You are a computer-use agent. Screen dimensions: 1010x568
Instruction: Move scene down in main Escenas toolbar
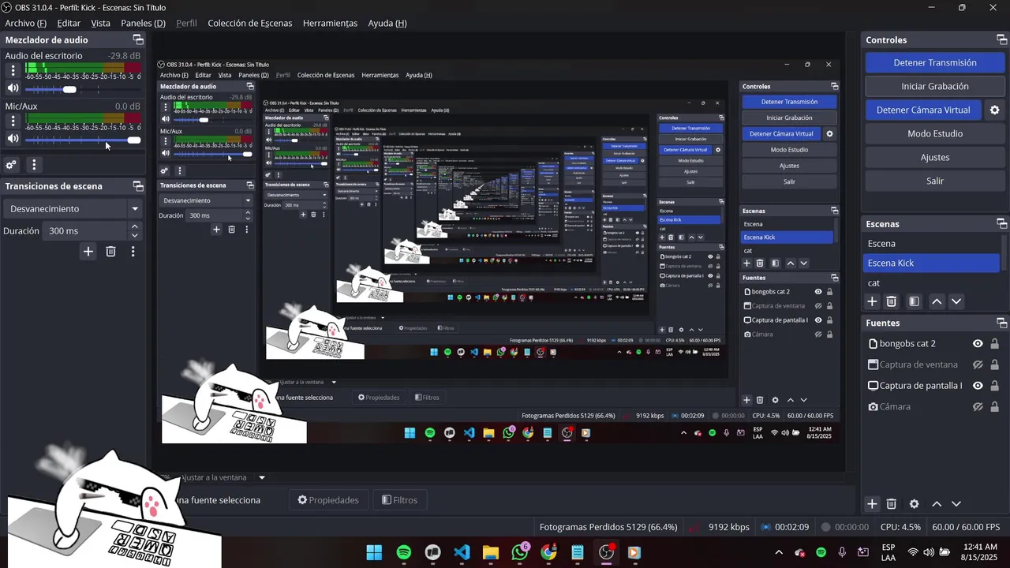[956, 301]
